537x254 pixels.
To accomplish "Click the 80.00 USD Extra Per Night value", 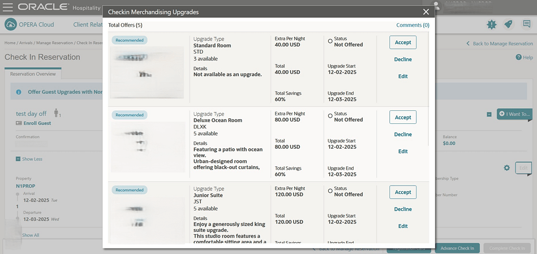I will (287, 120).
